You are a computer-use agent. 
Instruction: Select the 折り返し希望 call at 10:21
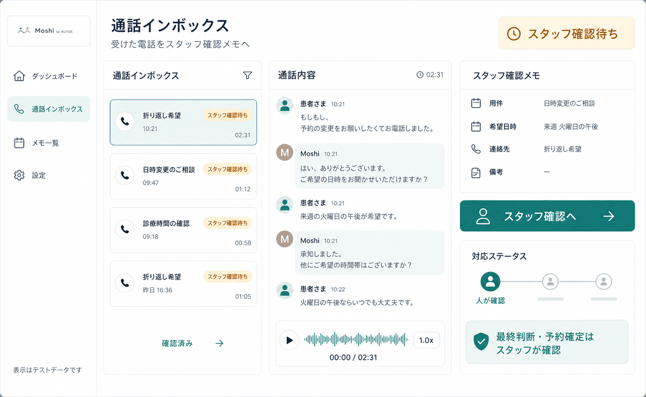183,122
